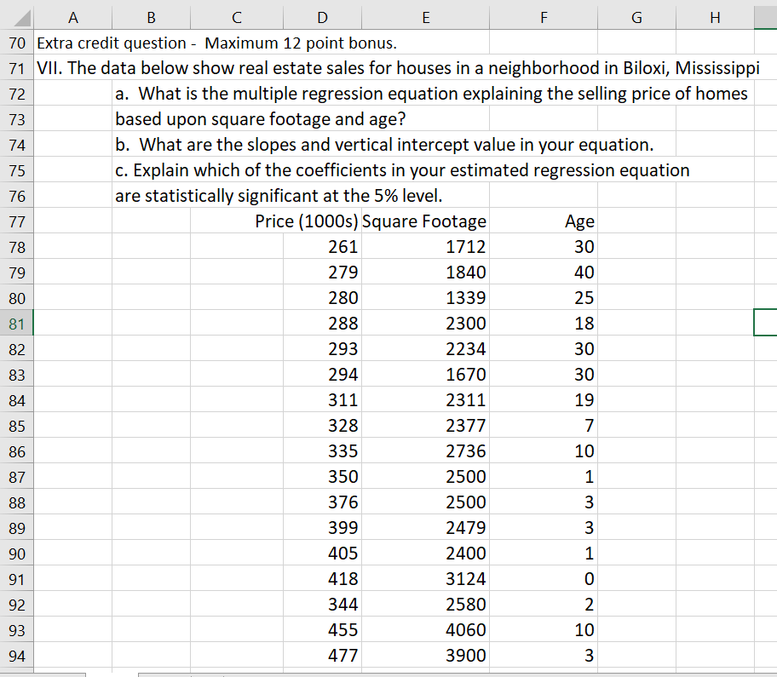Select row 81 header
Image resolution: width=777 pixels, height=677 pixels.
click(17, 324)
